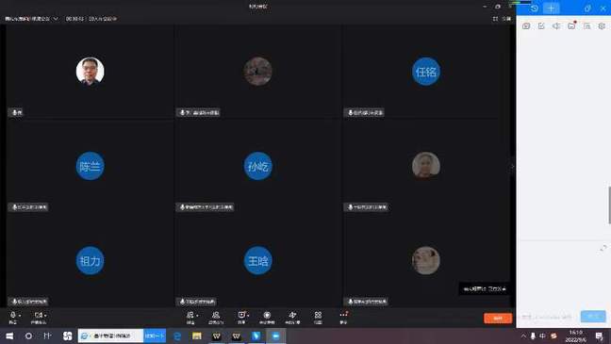
Task: Open the apps grid icon
Action: pos(318,317)
